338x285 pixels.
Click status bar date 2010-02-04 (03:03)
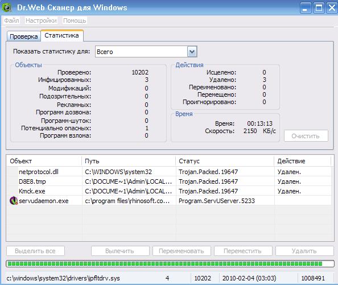[x=249, y=278]
